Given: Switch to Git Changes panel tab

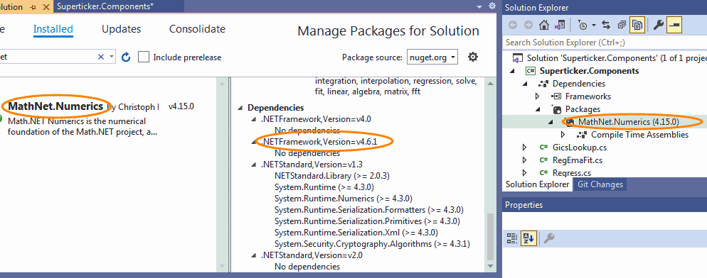Looking at the screenshot, I should click(600, 184).
